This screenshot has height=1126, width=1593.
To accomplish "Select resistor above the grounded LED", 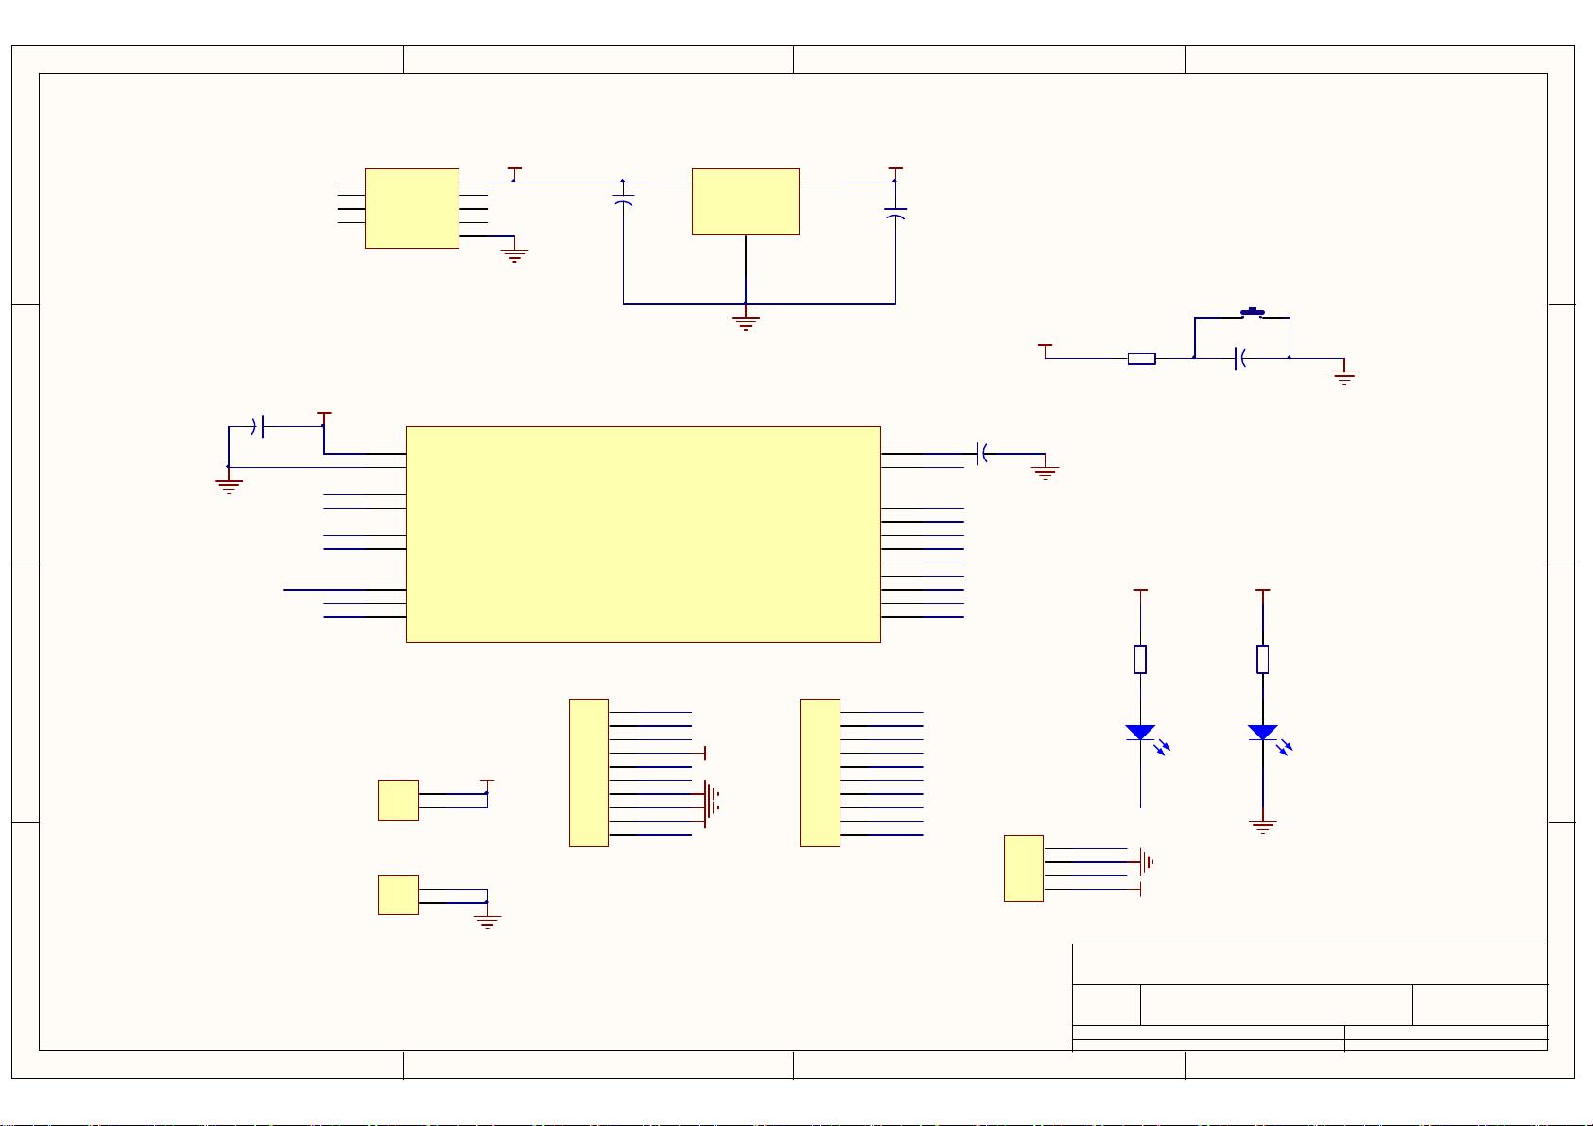I will [1263, 659].
